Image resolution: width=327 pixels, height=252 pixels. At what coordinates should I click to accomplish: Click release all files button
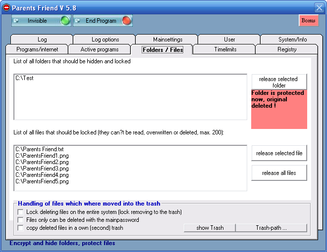[279, 173]
